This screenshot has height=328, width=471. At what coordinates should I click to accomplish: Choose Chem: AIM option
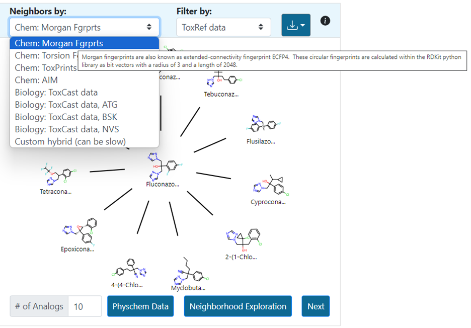click(x=85, y=80)
